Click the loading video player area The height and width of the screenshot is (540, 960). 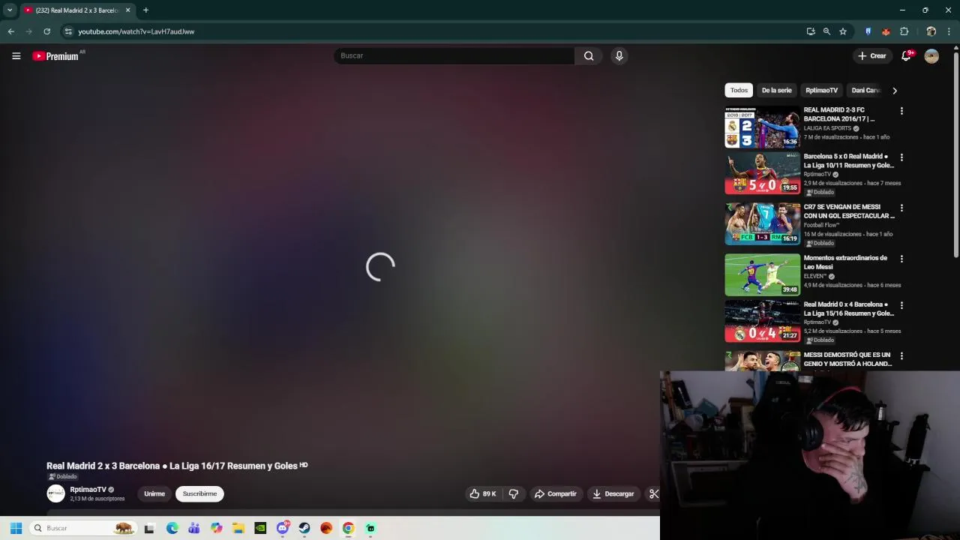coord(380,266)
